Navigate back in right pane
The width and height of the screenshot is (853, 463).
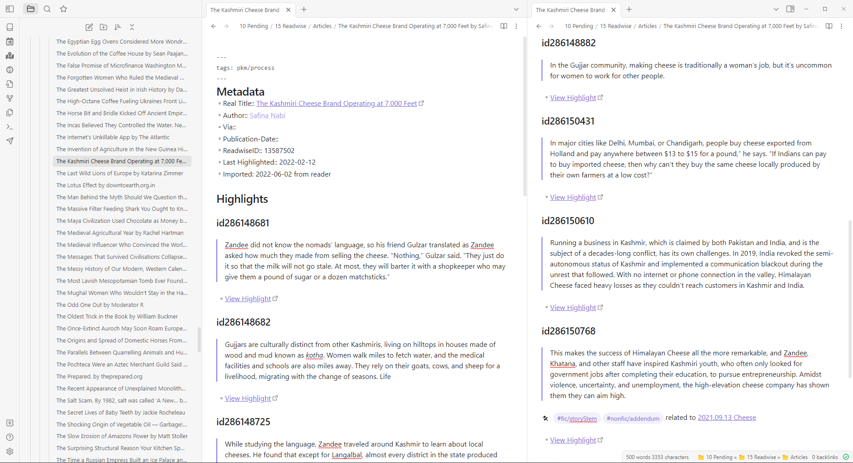pyautogui.click(x=539, y=26)
